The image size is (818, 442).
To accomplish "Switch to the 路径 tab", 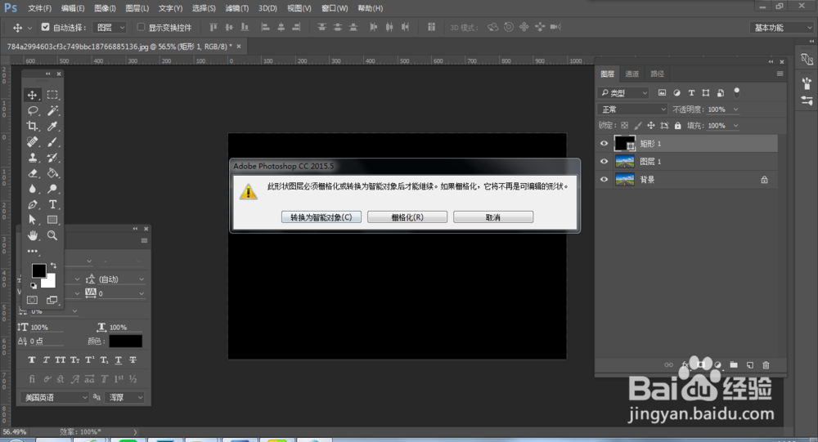I will click(x=658, y=74).
